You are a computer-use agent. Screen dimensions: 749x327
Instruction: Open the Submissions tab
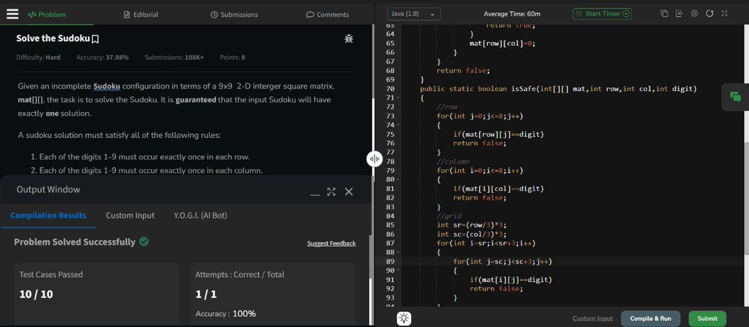(x=234, y=14)
